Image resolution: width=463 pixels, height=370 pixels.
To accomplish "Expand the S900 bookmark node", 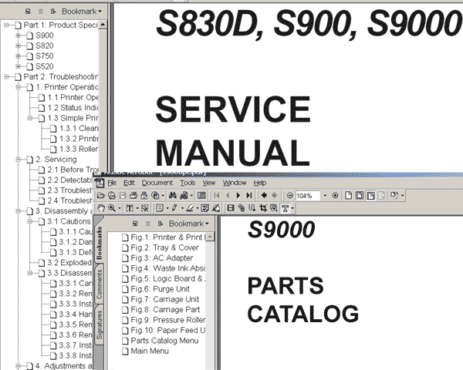I will [19, 35].
